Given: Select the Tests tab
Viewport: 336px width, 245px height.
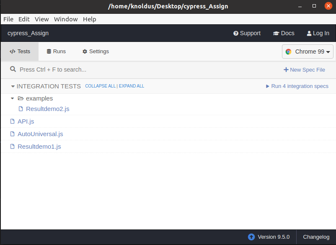Looking at the screenshot, I should click(x=20, y=52).
